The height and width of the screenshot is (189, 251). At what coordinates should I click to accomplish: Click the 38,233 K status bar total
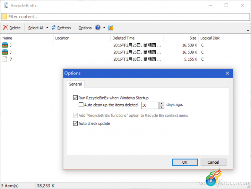pos(46,186)
